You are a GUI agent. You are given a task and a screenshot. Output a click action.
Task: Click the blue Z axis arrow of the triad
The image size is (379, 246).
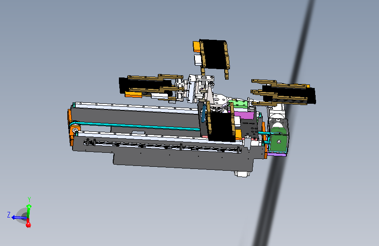pyautogui.click(x=19, y=218)
